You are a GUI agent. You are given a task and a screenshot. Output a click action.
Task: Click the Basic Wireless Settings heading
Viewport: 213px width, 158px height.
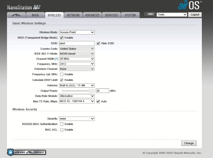tap(29, 23)
